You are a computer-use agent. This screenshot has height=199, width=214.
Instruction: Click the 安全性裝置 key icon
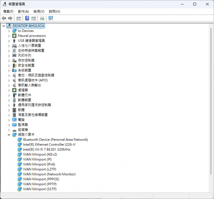tap(14, 66)
